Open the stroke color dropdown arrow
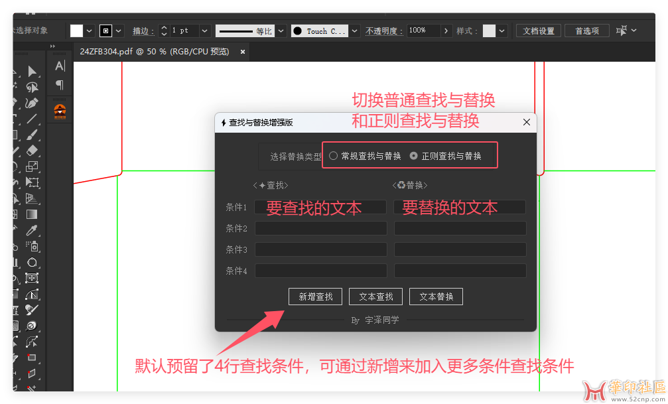Screen dimensions: 668x404 tap(119, 31)
